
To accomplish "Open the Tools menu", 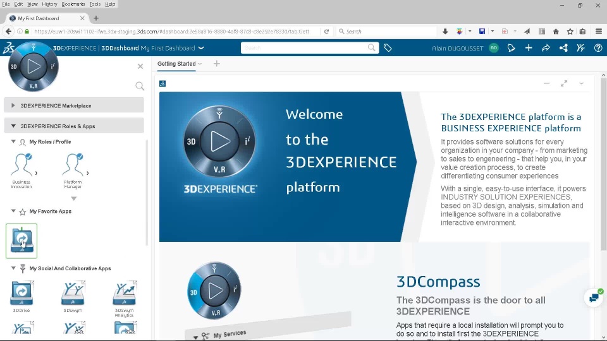I will pyautogui.click(x=95, y=4).
